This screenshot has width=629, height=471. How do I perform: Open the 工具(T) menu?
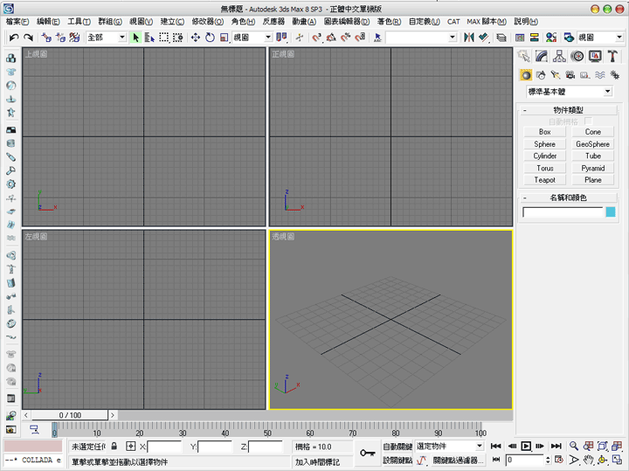pos(79,21)
